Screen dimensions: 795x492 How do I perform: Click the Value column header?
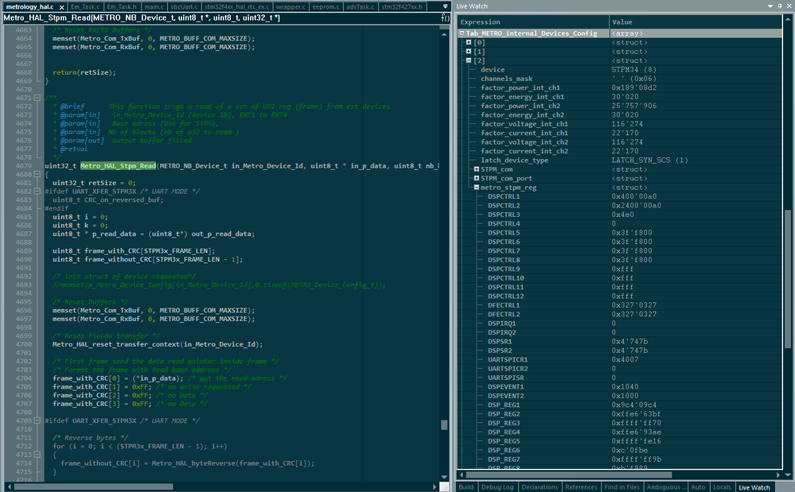[x=622, y=22]
